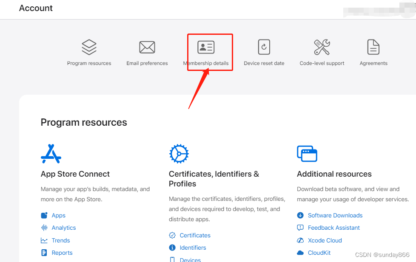Open the Devices link

190,259
